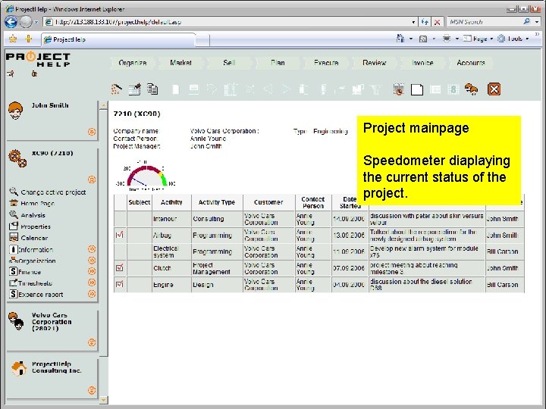Screen dimensions: 546x409
Task: Open the Home Page sidebar link
Action: 37,204
